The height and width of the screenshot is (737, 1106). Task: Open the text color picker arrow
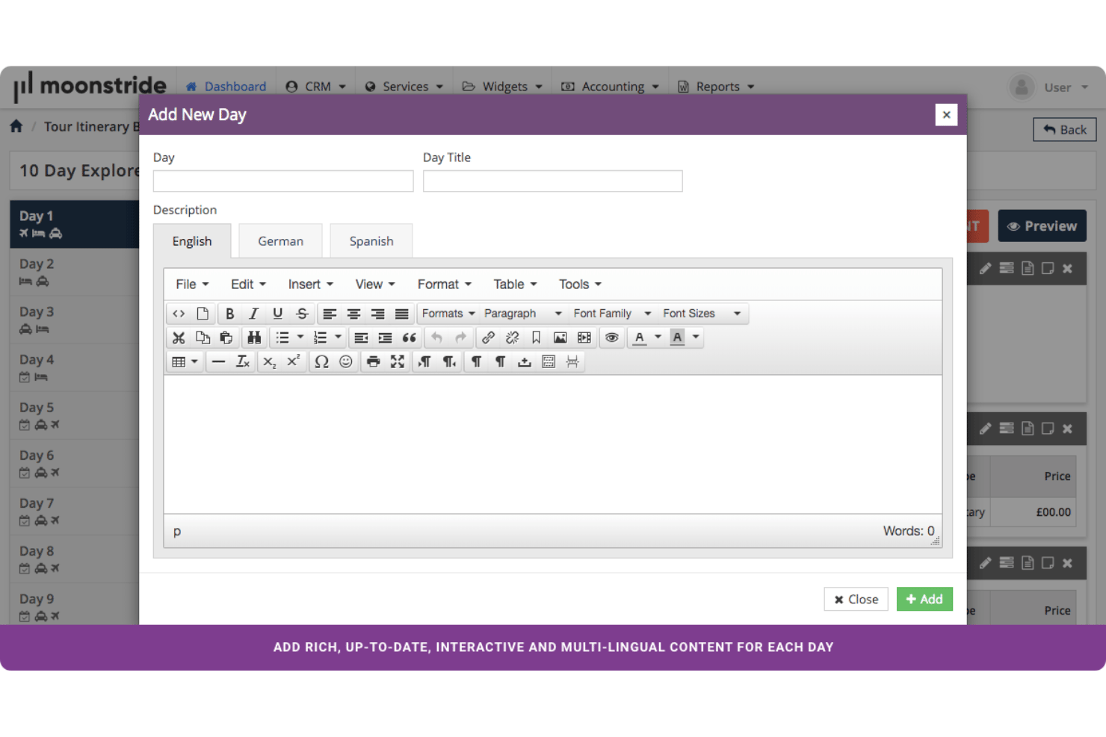click(658, 338)
